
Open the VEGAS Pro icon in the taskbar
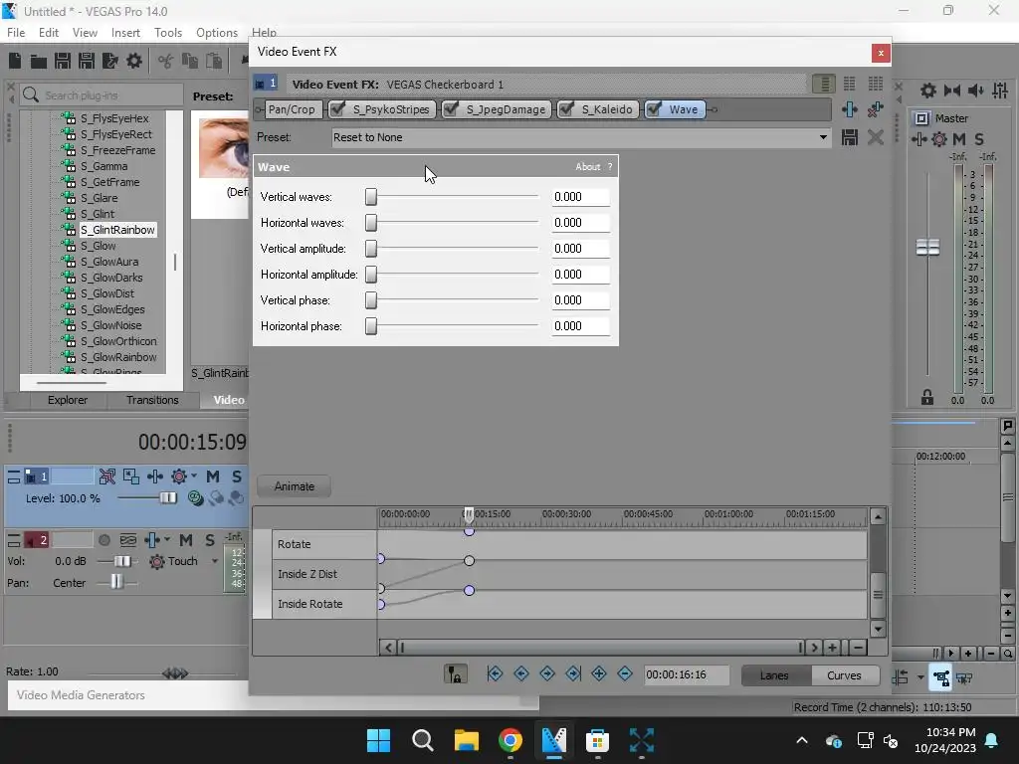click(553, 740)
